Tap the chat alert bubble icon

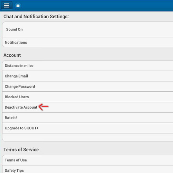18,6
